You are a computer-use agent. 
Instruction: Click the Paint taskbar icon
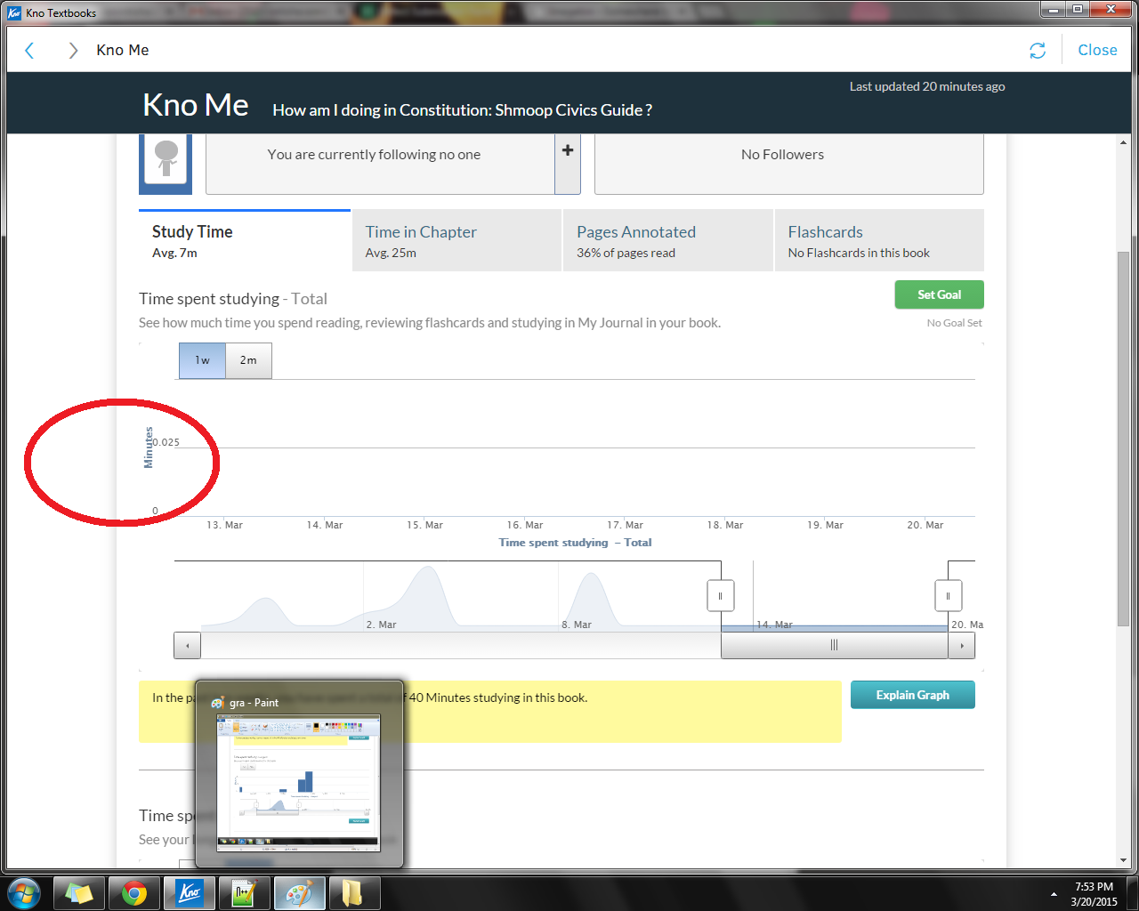[x=299, y=893]
